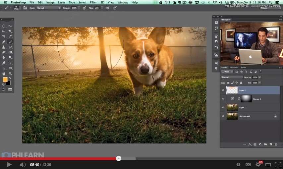Select the Type tool
This screenshot has width=283, height=169.
[x=10, y=63]
